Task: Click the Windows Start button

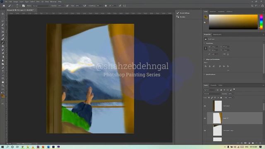Action: pos(2,147)
